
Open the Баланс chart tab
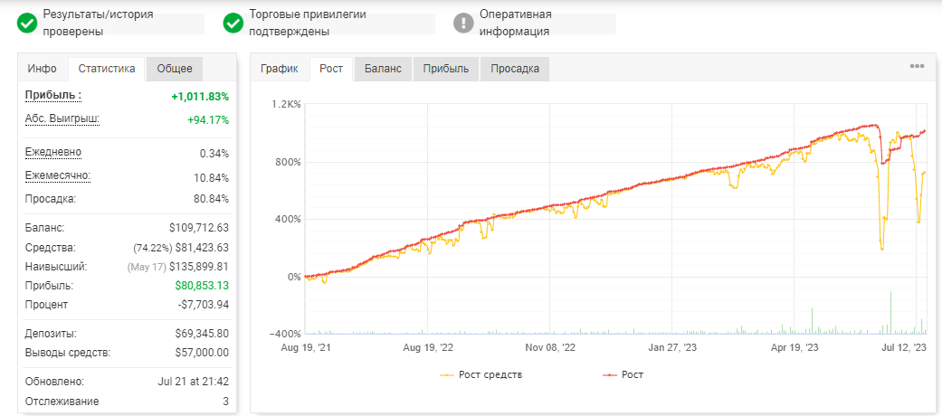(x=383, y=69)
